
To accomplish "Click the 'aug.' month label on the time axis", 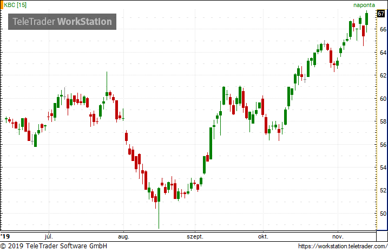I will 123,236.
